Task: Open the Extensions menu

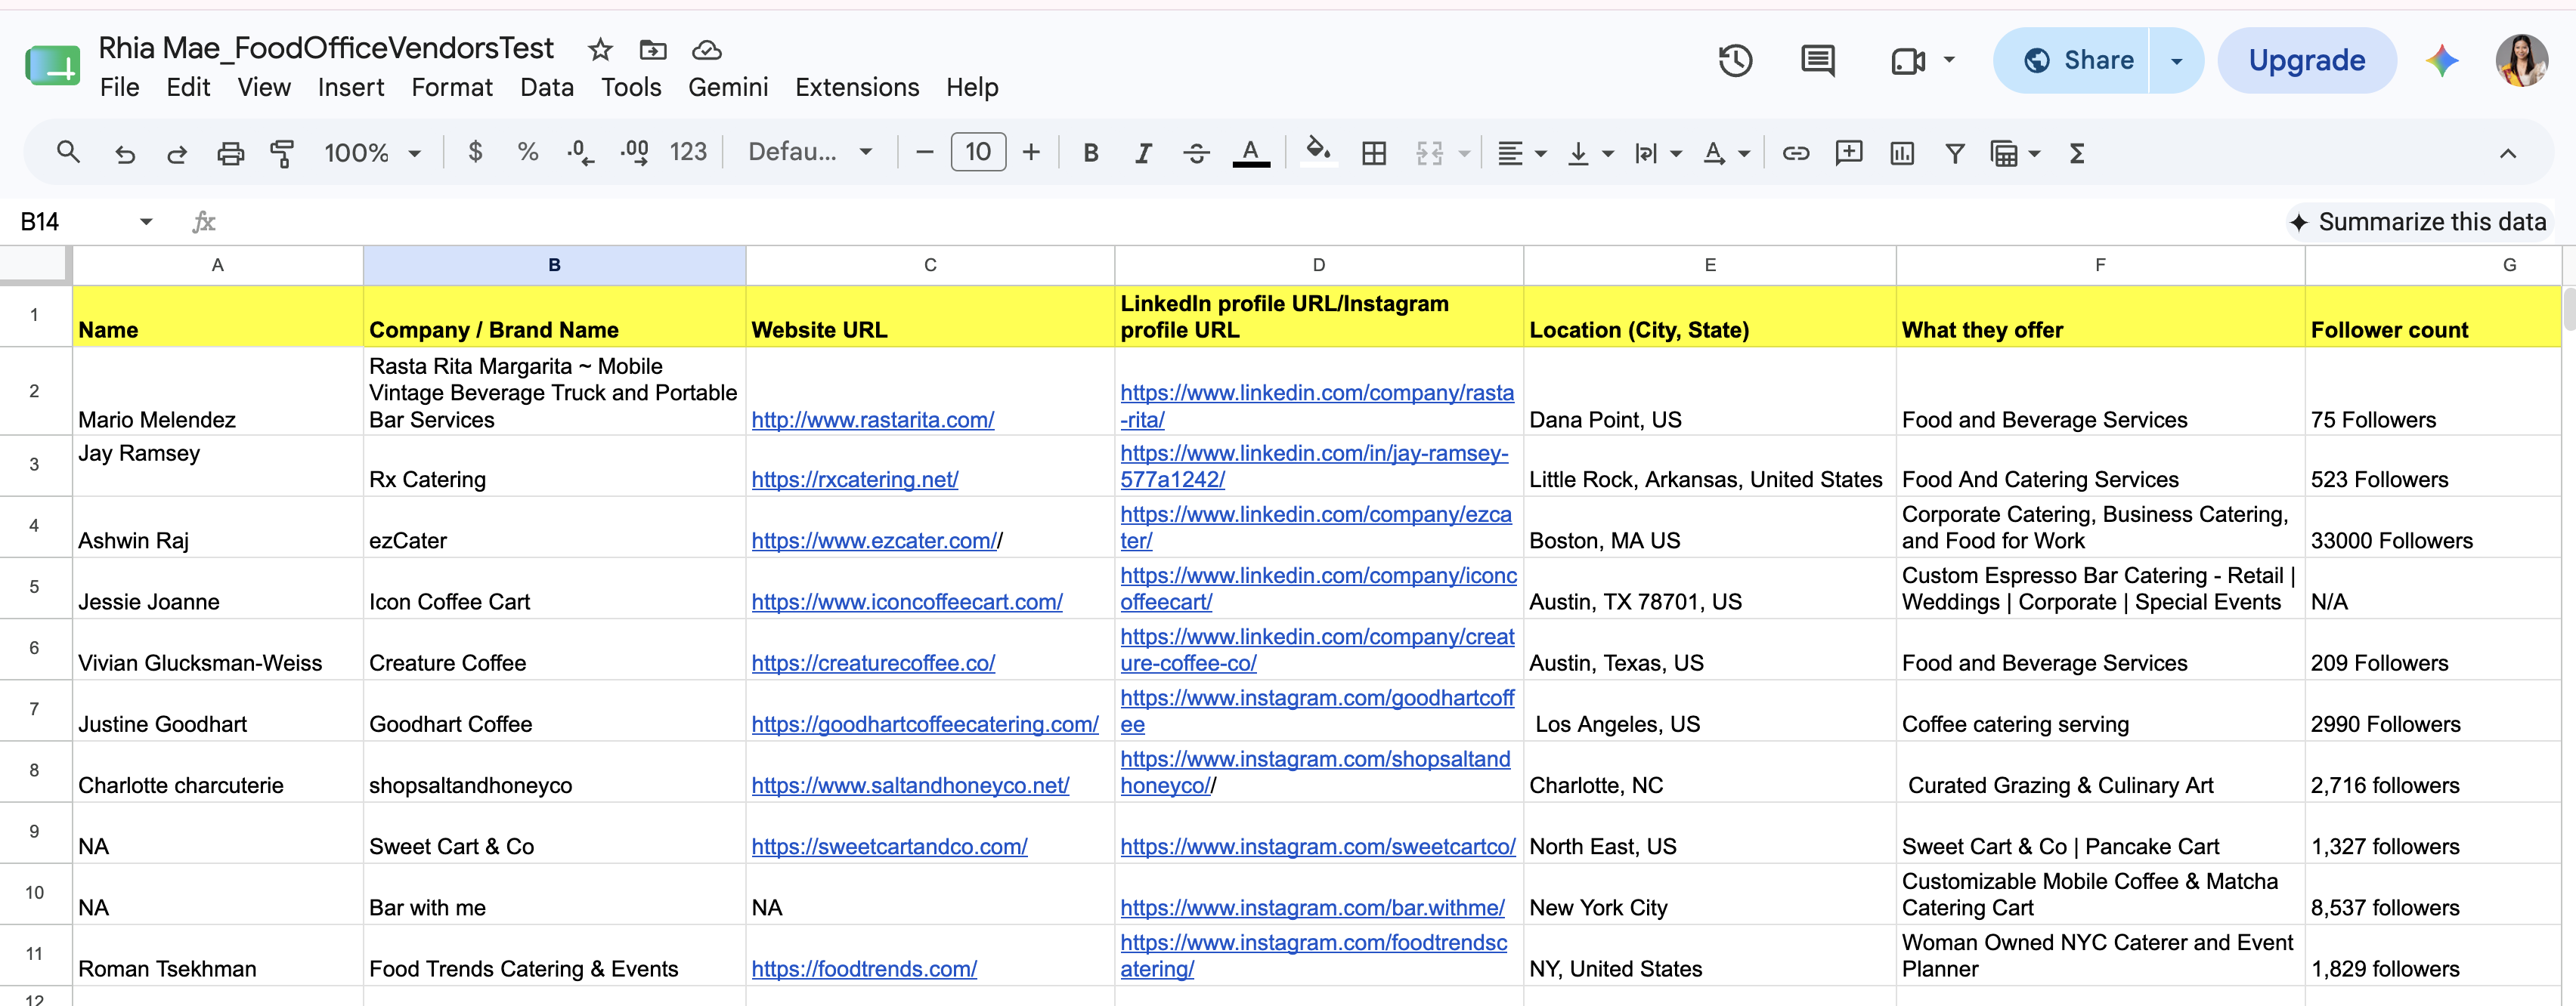Action: [x=857, y=88]
